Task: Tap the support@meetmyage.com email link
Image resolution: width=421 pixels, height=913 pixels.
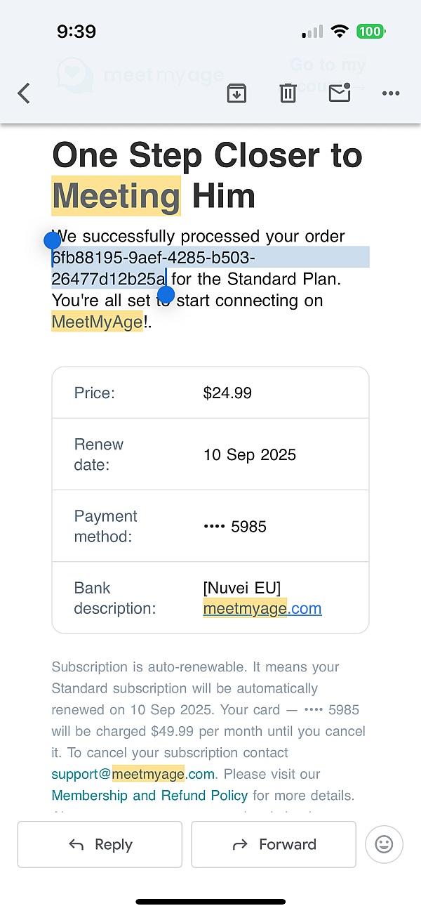Action: (x=133, y=774)
